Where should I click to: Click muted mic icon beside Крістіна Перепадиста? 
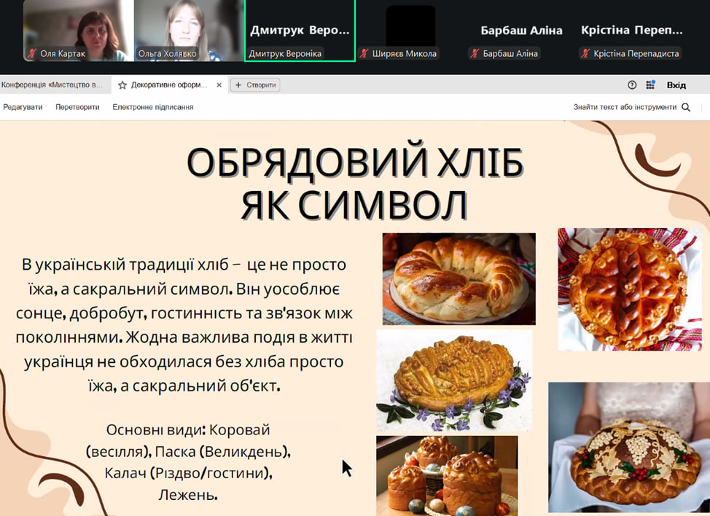tap(586, 54)
